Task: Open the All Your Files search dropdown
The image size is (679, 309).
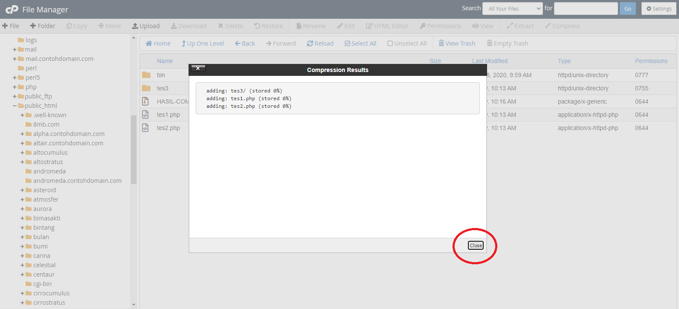Action: (x=512, y=9)
